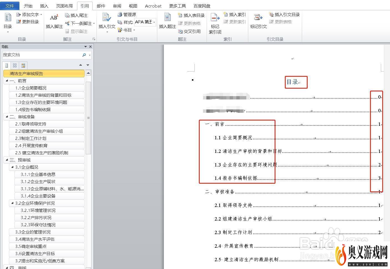This screenshot has width=390, height=269.
Task: Go to 3.1.1企业基本信息 heading
Action: 49,174
